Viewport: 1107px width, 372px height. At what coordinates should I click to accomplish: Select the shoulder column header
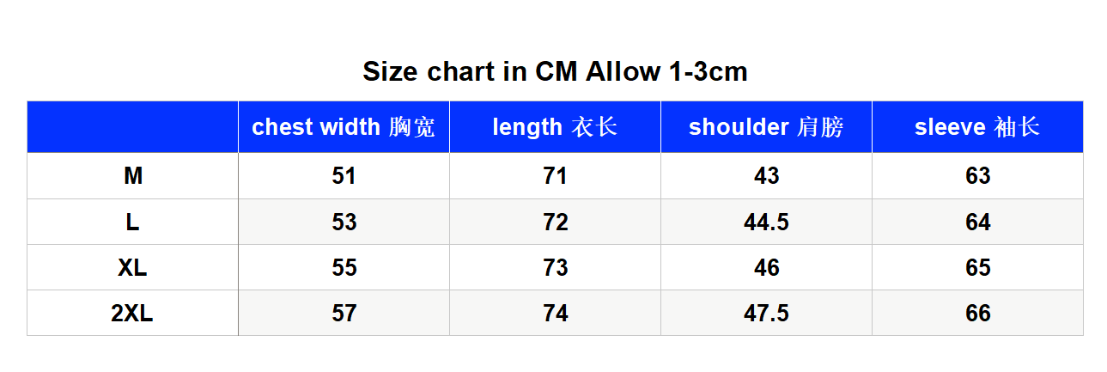766,127
